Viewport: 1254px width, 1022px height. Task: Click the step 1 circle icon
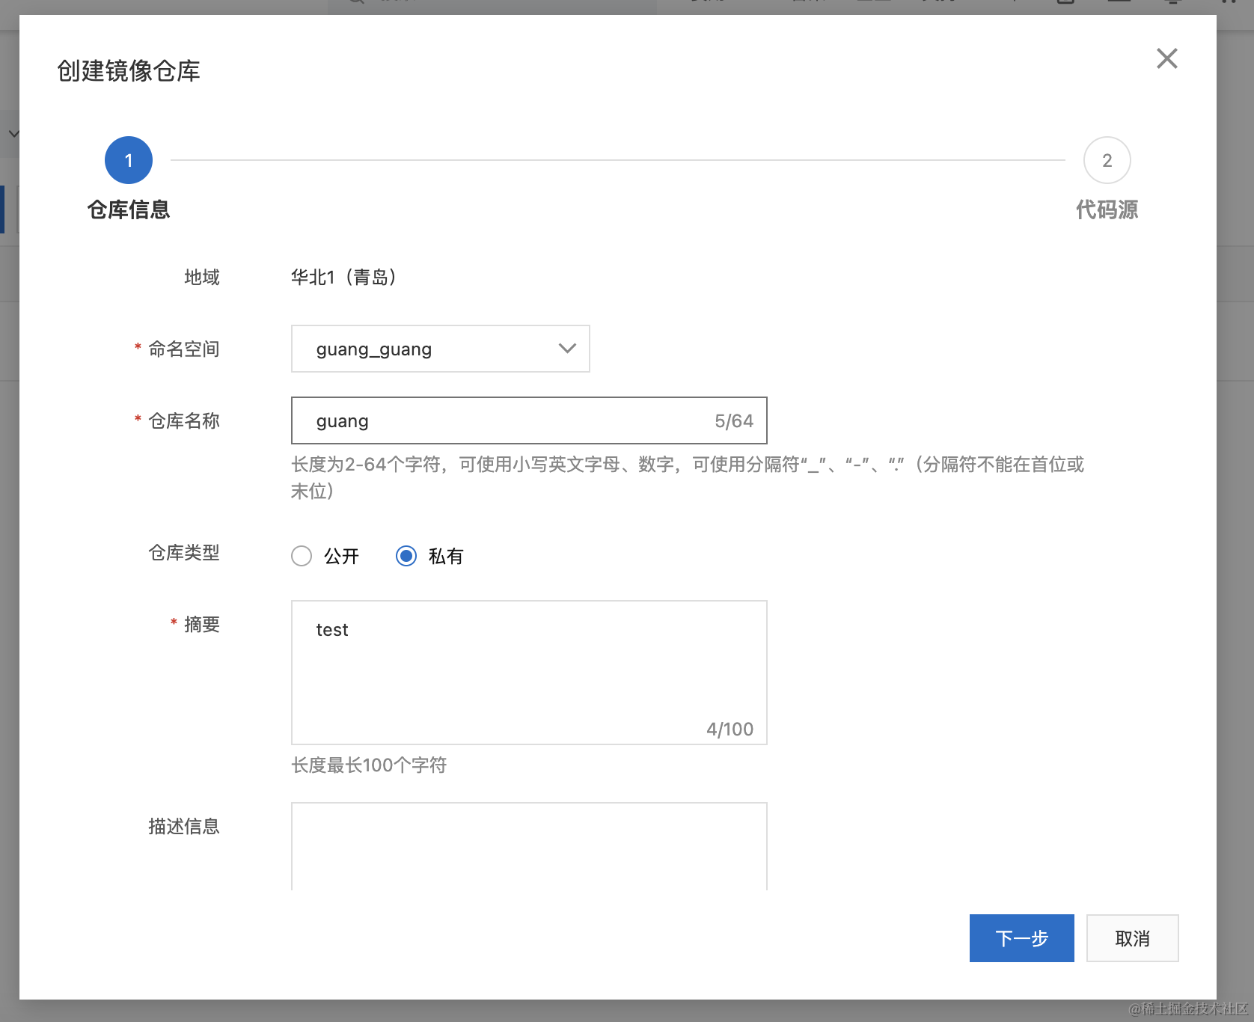click(129, 160)
